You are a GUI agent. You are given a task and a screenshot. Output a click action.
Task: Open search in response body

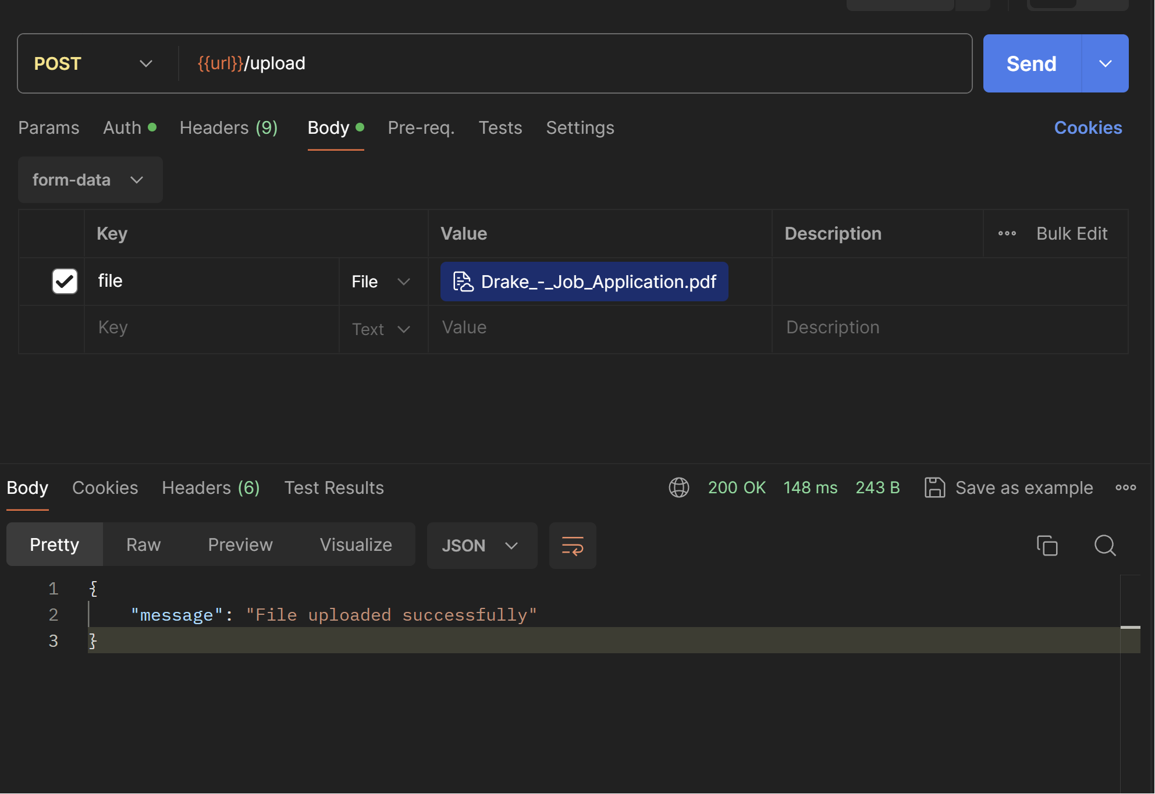pos(1104,546)
